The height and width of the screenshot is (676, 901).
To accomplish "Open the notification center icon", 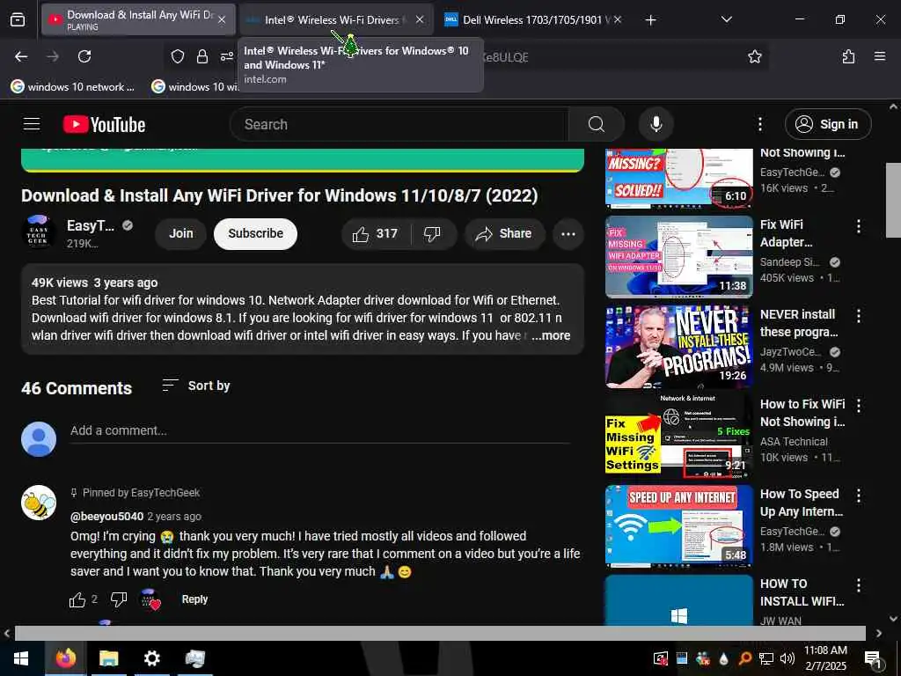I will pyautogui.click(x=873, y=659).
